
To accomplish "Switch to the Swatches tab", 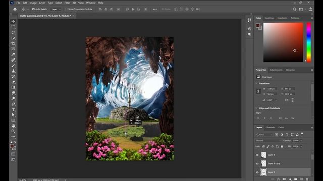I will (269, 18).
